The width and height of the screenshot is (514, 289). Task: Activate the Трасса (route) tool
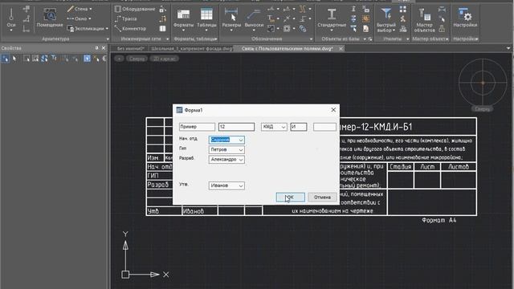(125, 18)
